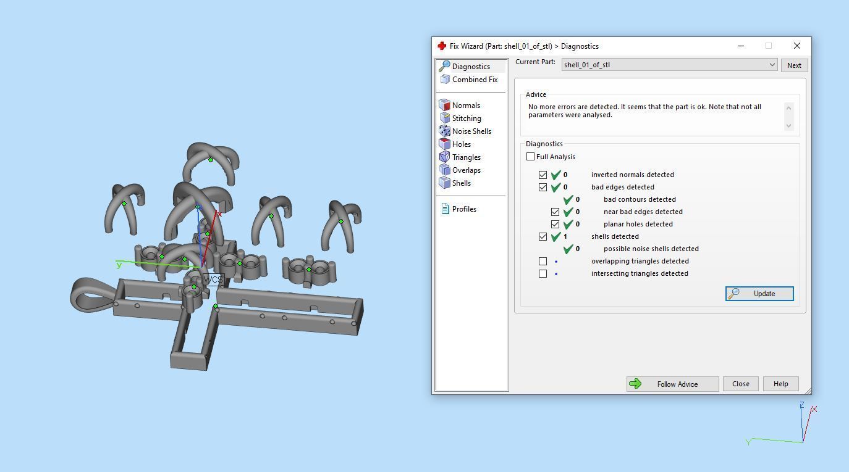Viewport: 849px width, 472px height.
Task: Click the Close button at dialog bottom
Action: tap(740, 384)
